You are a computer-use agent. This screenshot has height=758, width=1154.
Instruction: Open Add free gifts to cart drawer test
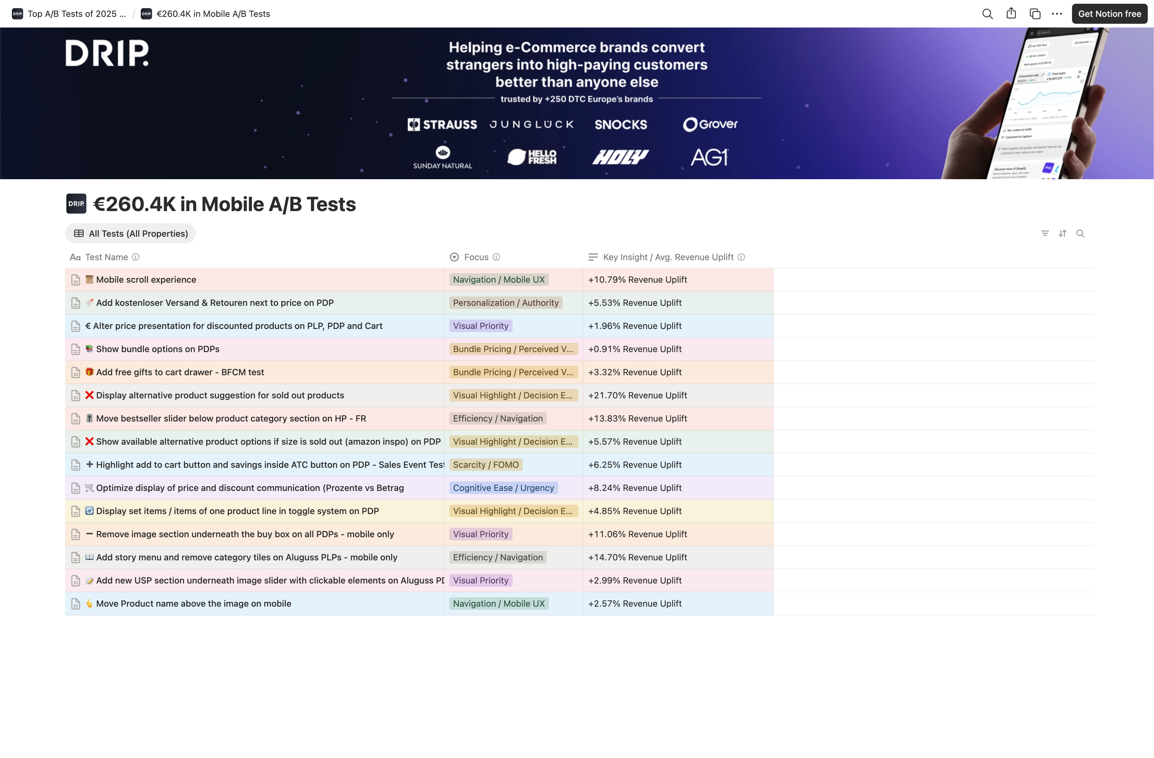180,372
